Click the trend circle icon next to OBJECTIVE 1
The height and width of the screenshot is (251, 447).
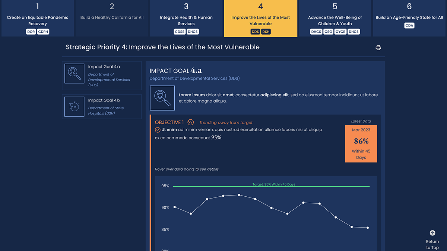(191, 122)
